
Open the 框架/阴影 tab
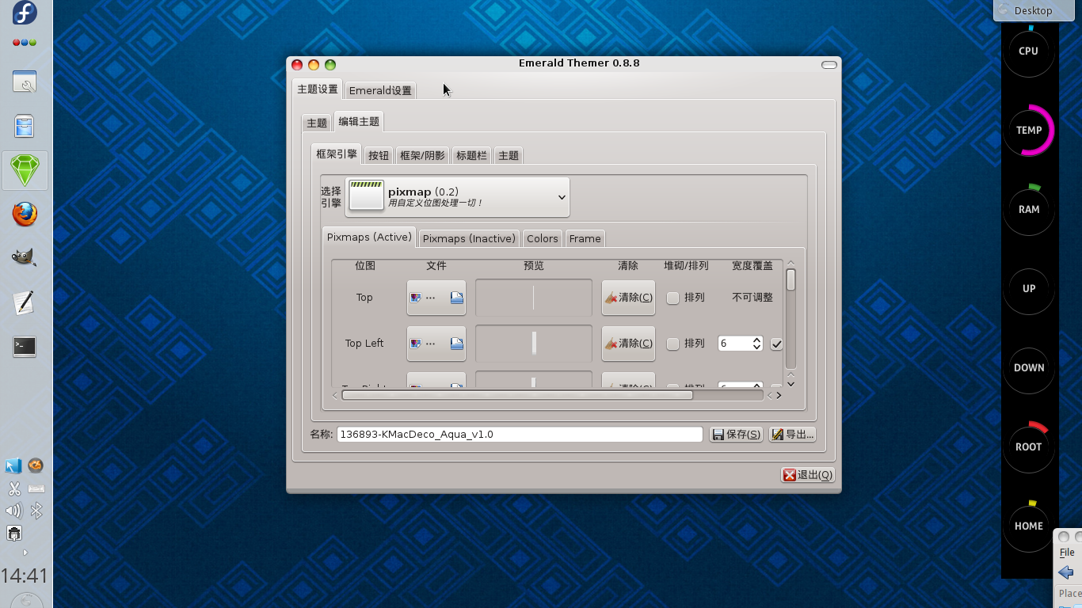423,155
